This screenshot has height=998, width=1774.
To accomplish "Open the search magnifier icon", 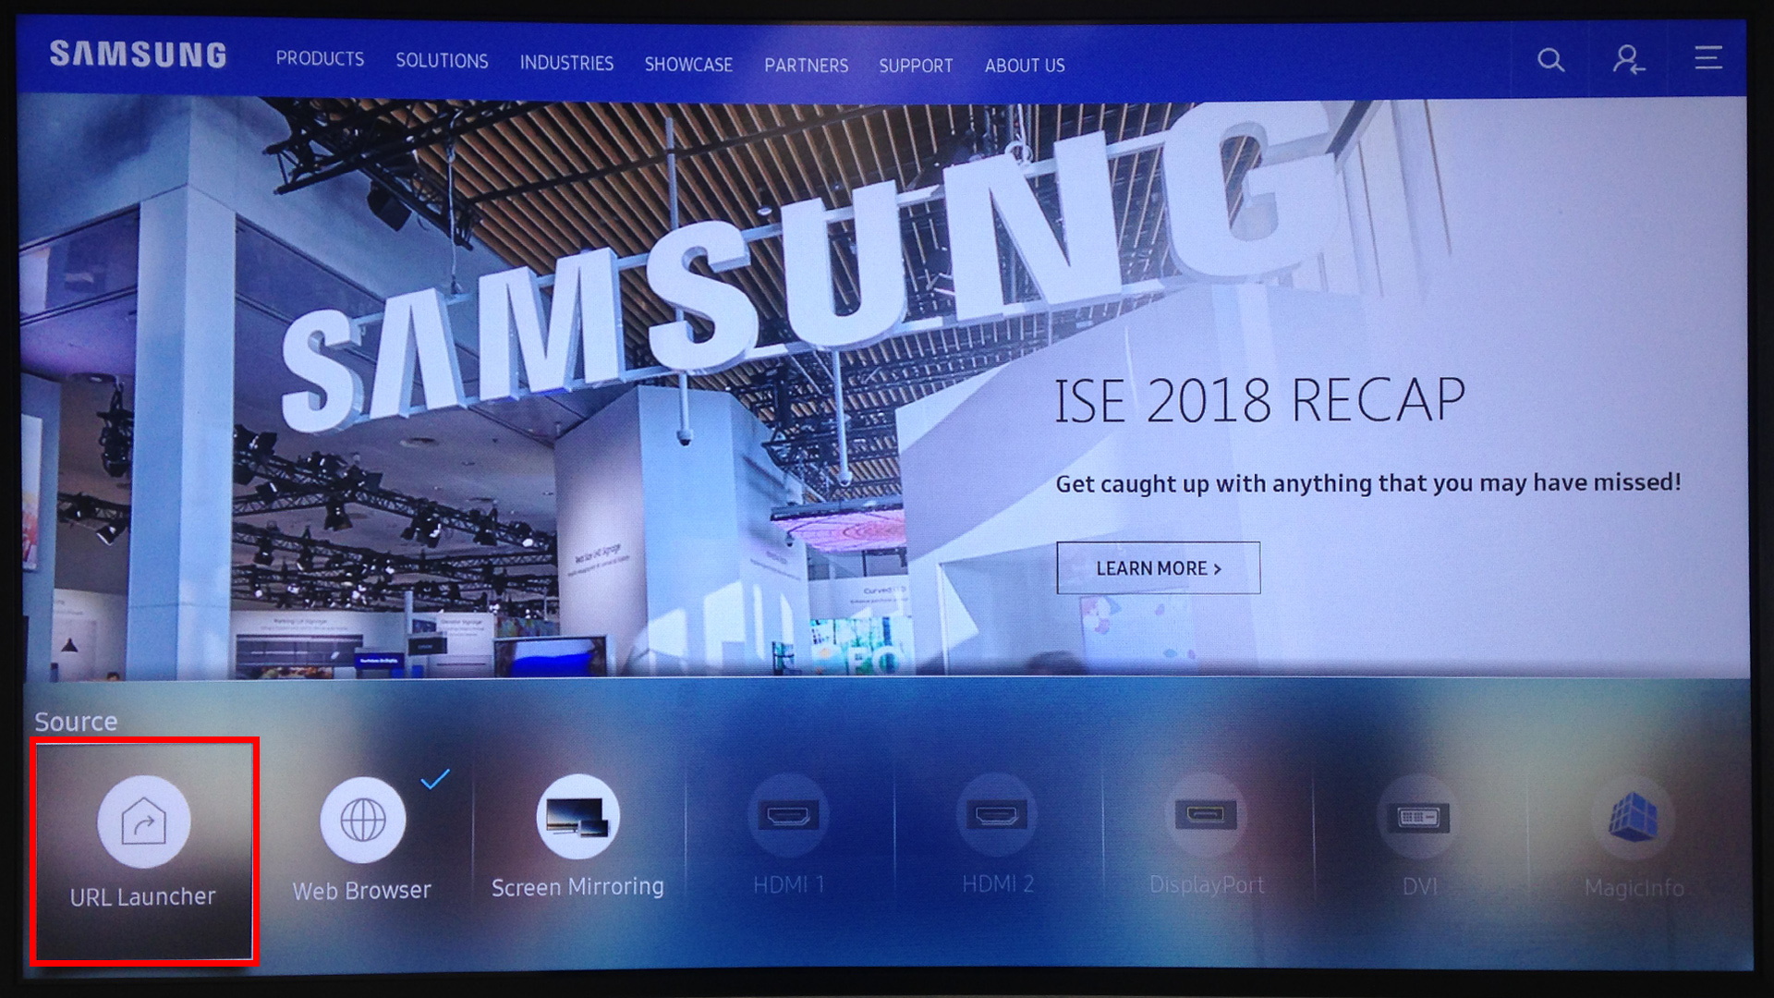I will pos(1551,60).
